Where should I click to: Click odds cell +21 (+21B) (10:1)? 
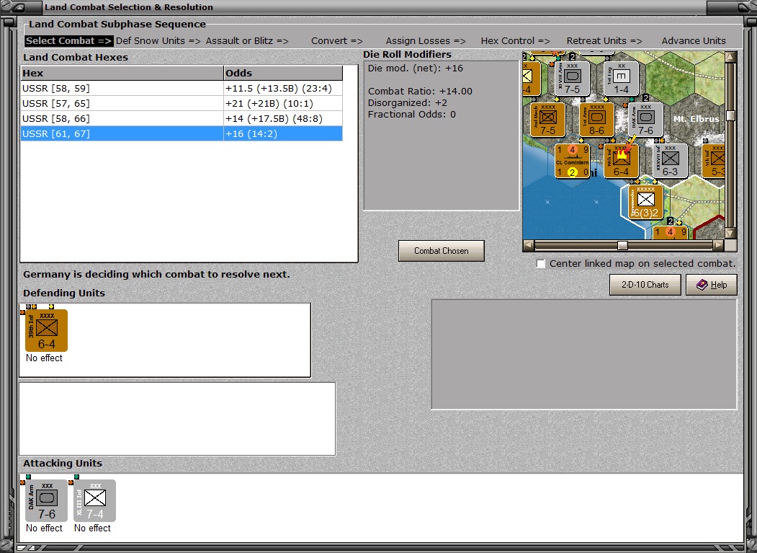click(283, 103)
